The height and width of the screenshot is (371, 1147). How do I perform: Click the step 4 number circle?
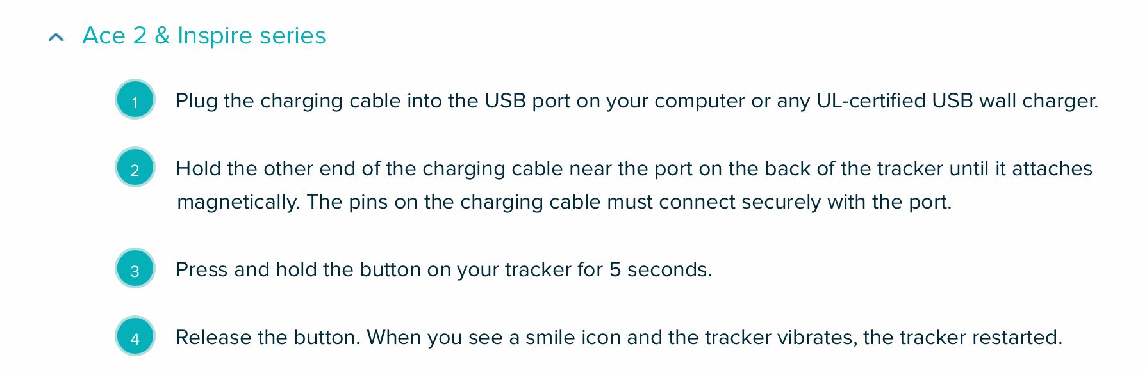click(135, 337)
